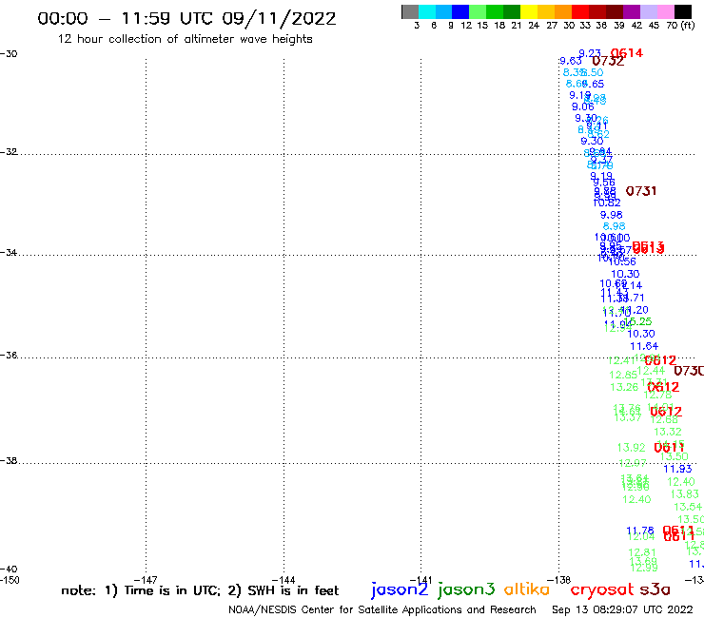Screen dimensions: 704x618
Task: Pick the purple swatch in the color scale
Action: [632, 11]
